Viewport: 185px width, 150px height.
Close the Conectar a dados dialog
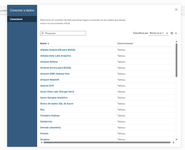click(x=176, y=9)
